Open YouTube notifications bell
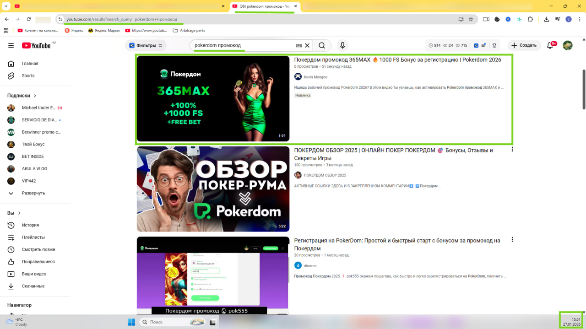The width and height of the screenshot is (586, 329). coord(550,45)
